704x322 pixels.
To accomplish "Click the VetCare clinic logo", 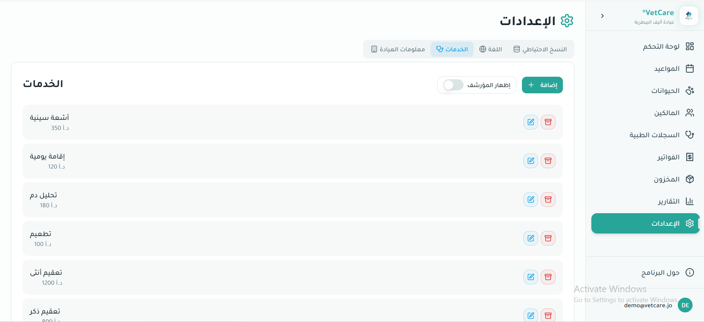I will point(688,16).
